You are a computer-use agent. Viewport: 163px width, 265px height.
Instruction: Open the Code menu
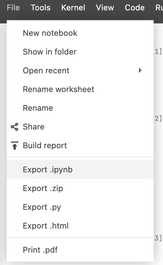(x=135, y=8)
